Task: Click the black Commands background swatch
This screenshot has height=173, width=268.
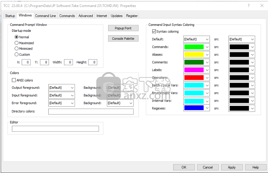Action: tap(239, 47)
